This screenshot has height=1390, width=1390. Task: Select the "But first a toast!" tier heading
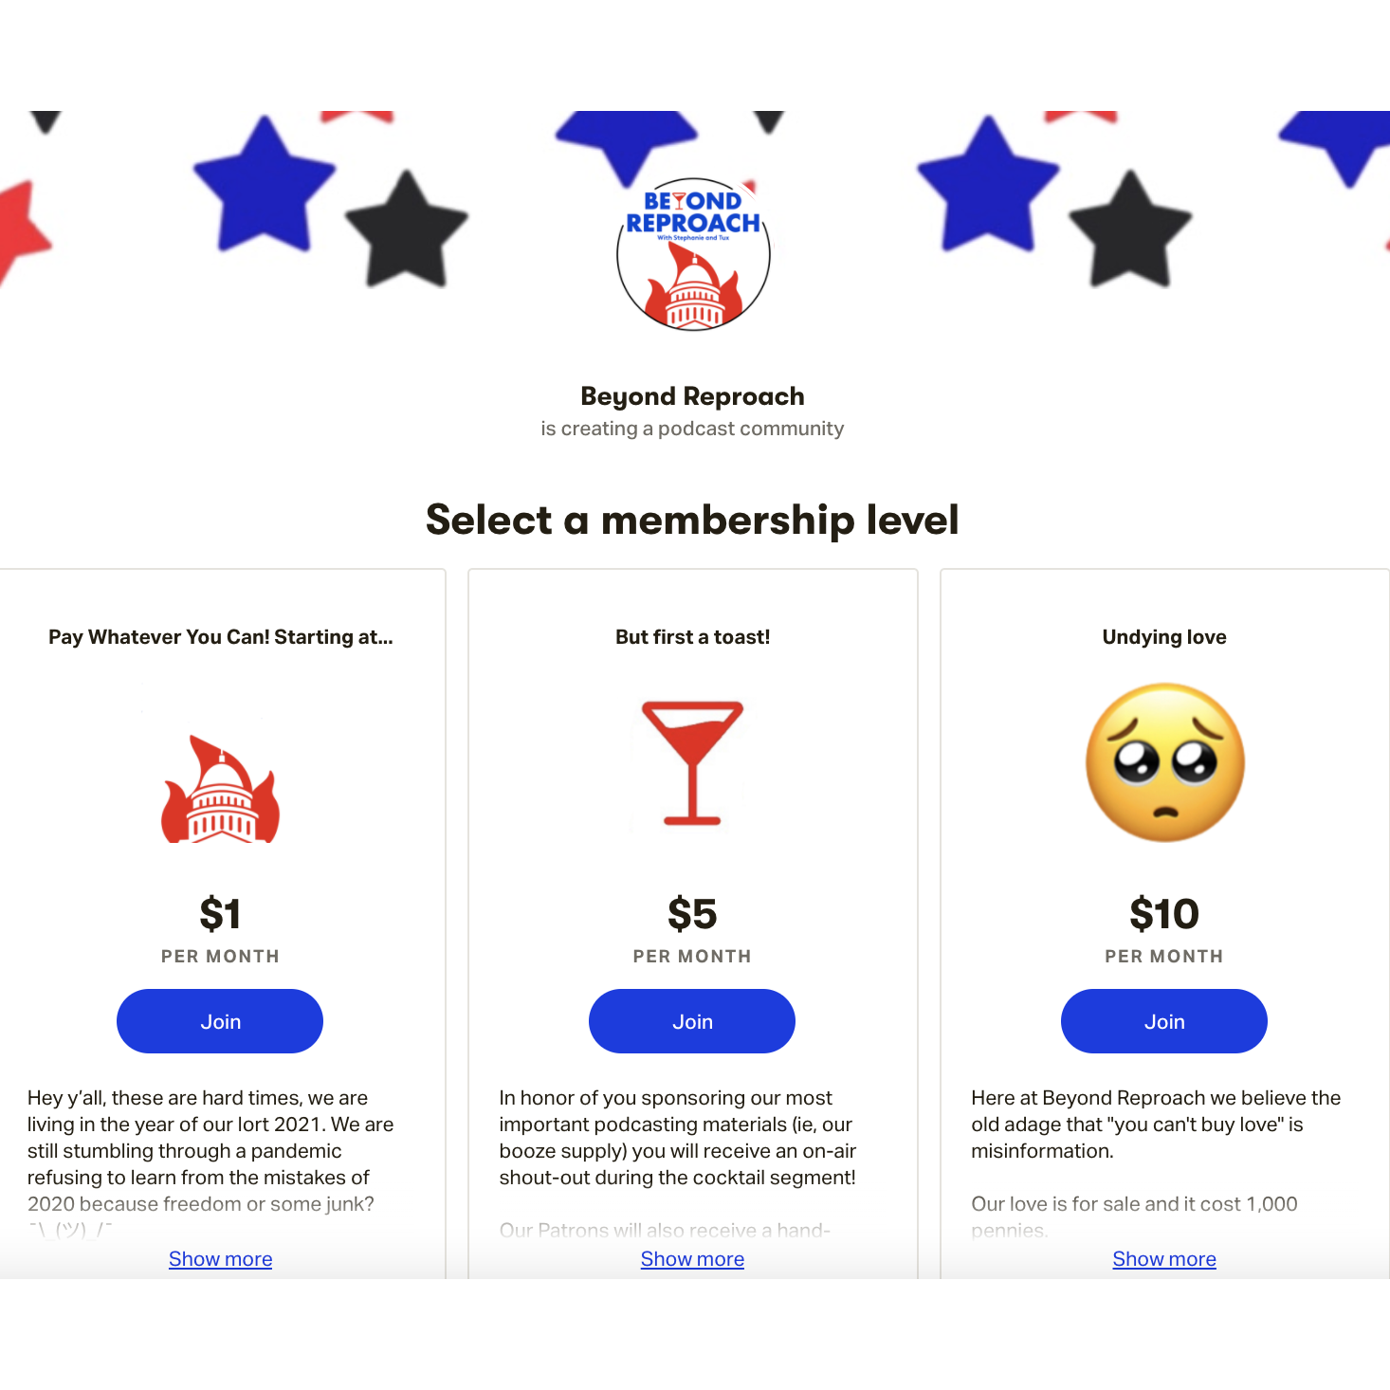click(x=692, y=637)
